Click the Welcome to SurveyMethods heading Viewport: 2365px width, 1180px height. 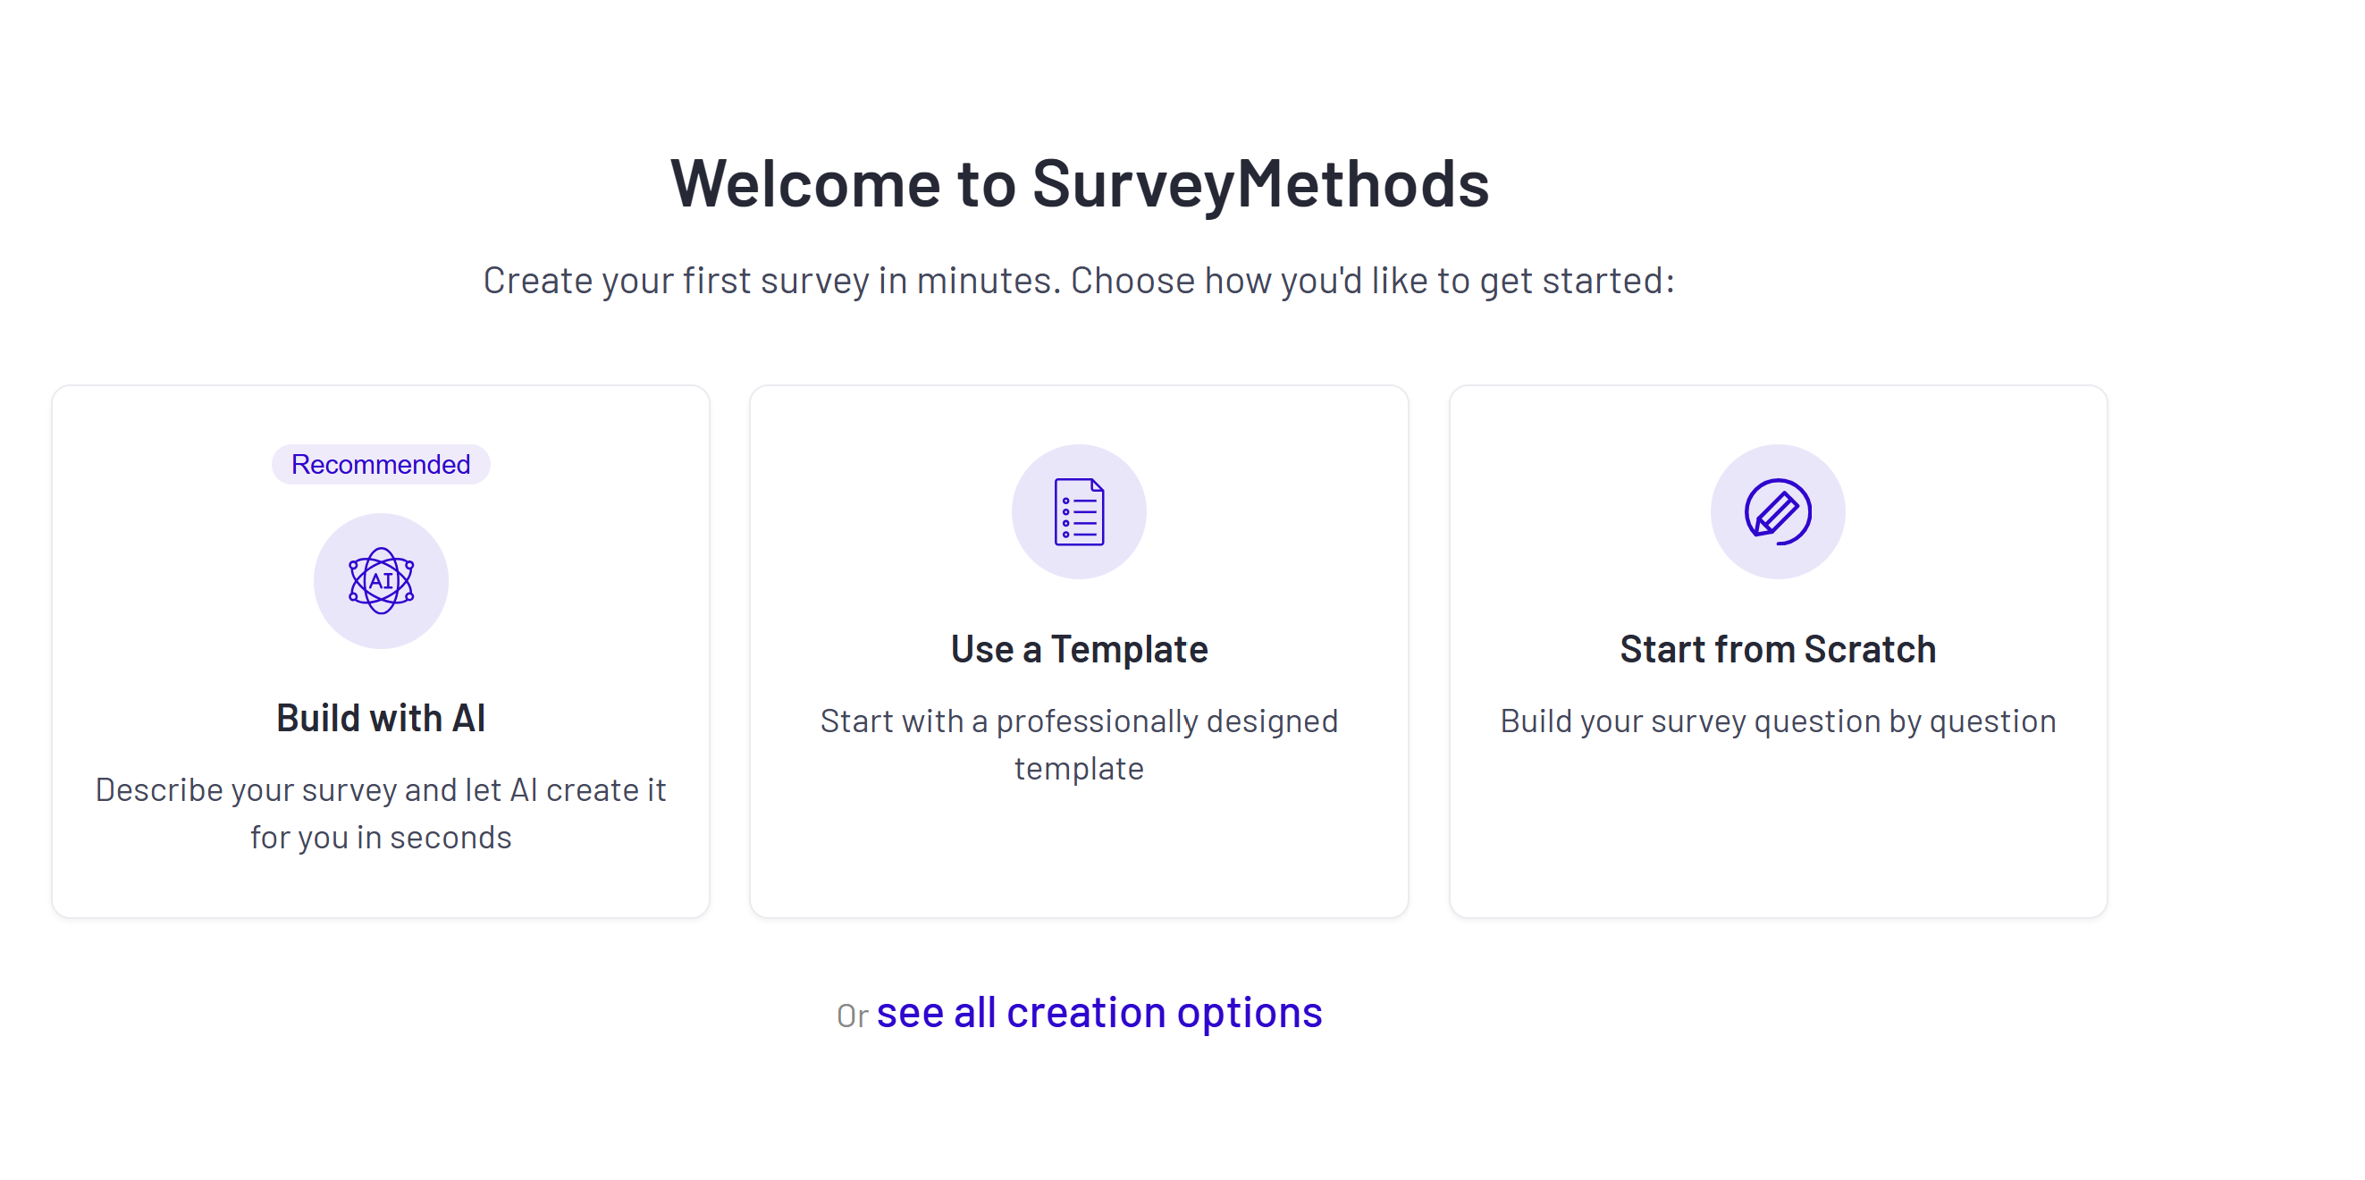(1082, 183)
